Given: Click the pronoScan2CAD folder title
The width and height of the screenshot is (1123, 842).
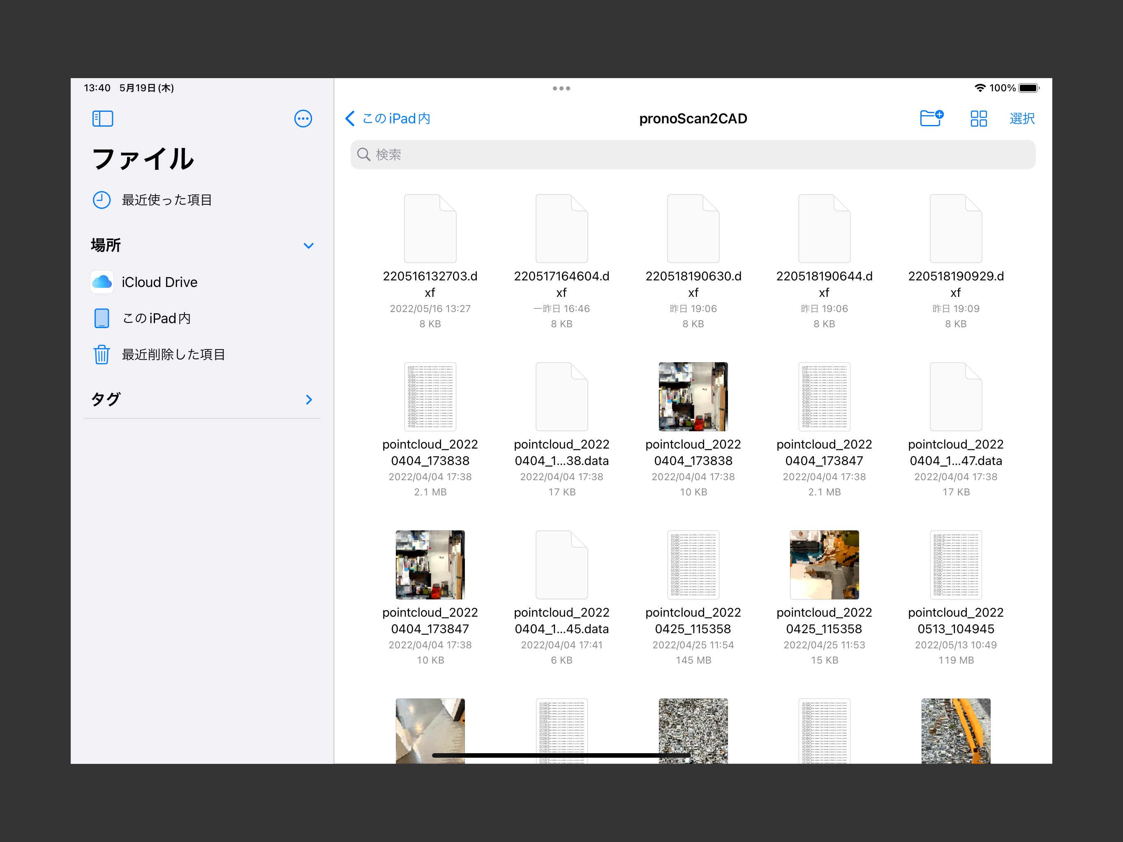Looking at the screenshot, I should 693,119.
